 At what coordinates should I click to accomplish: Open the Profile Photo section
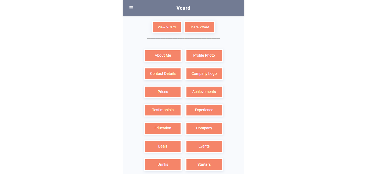pyautogui.click(x=204, y=56)
